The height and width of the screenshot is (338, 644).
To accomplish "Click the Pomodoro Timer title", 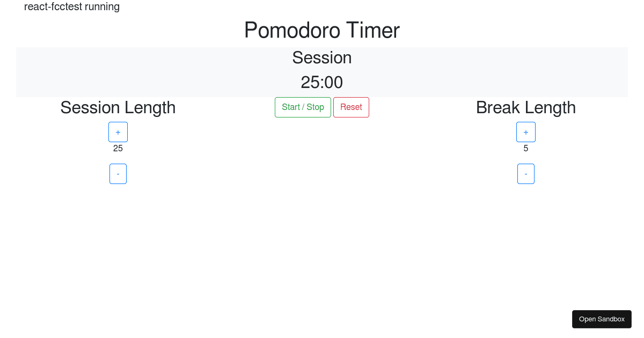I will click(322, 31).
